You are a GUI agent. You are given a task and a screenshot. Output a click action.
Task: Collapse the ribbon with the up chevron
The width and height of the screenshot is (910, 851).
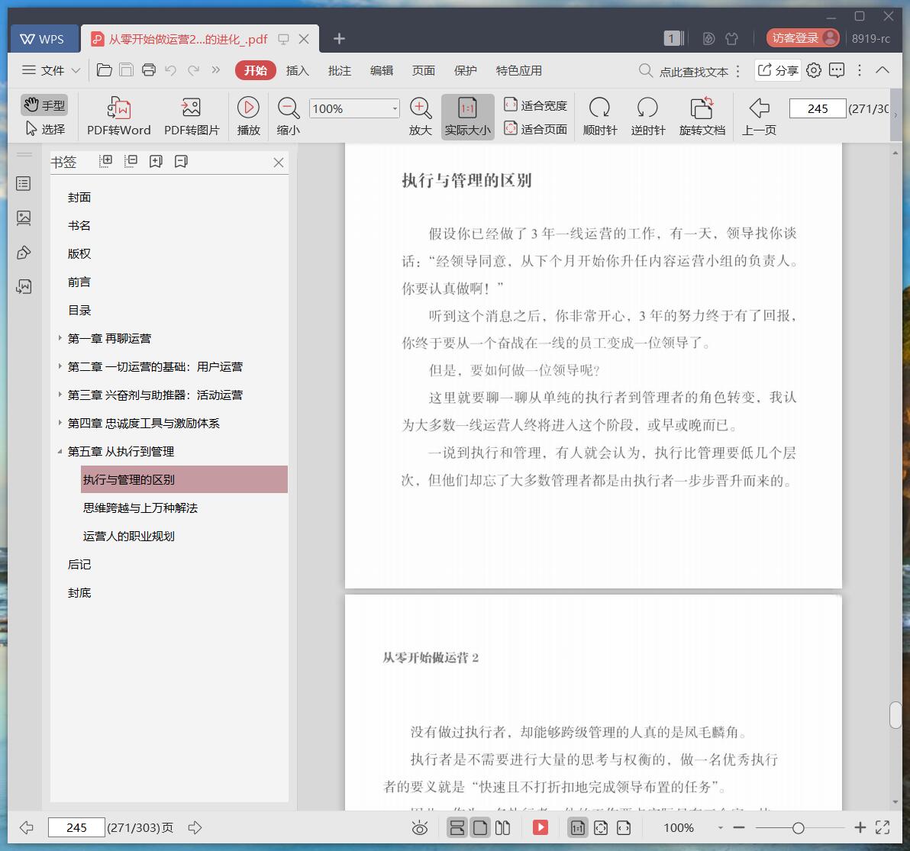[x=883, y=70]
